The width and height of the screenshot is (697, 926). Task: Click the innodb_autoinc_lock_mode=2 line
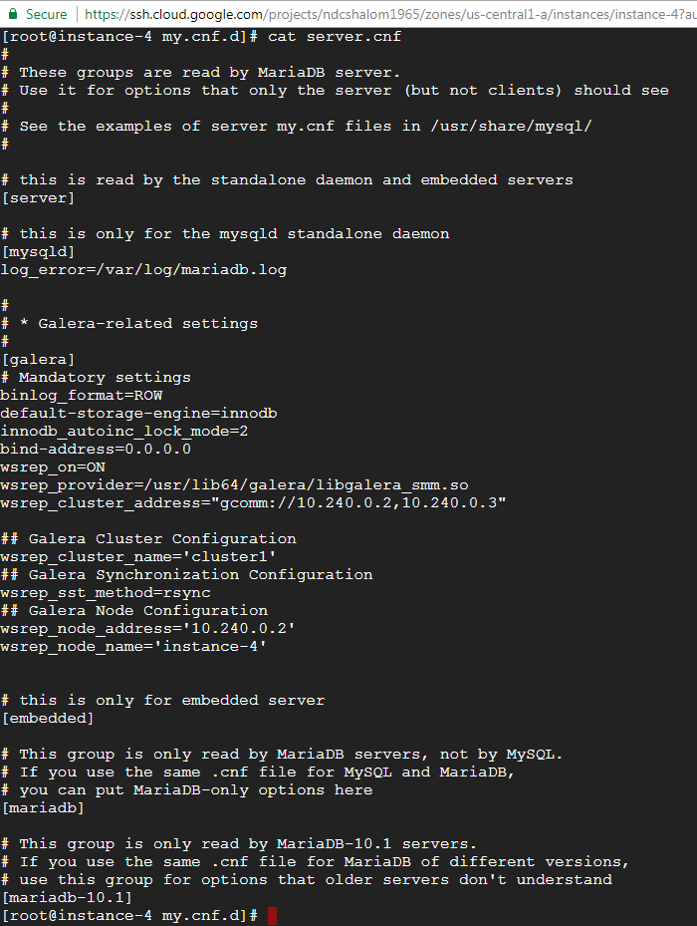pos(123,432)
